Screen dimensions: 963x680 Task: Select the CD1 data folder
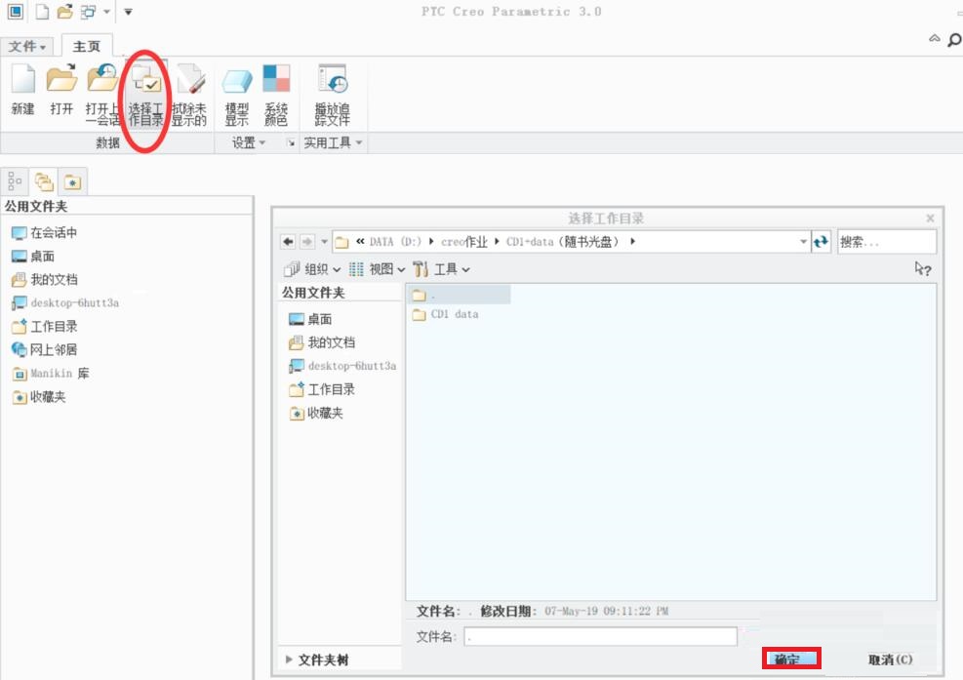[x=454, y=315]
